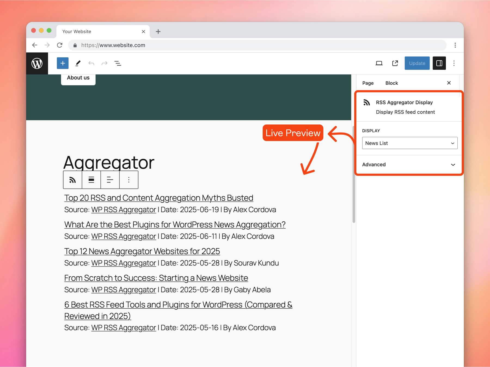Open 6 Best RSS Feed Tools link
Image resolution: width=490 pixels, height=367 pixels.
178,310
